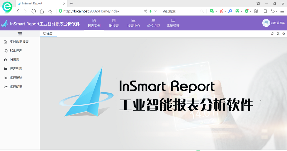The width and height of the screenshot is (287, 151).
Task: Open SQL报表 in the sidebar
Action: pos(20,51)
